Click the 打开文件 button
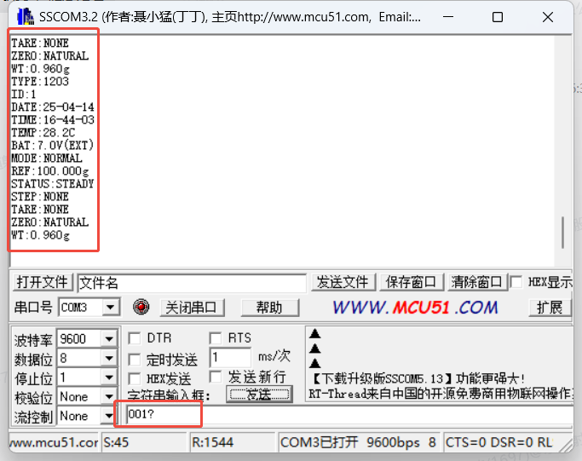 point(43,282)
